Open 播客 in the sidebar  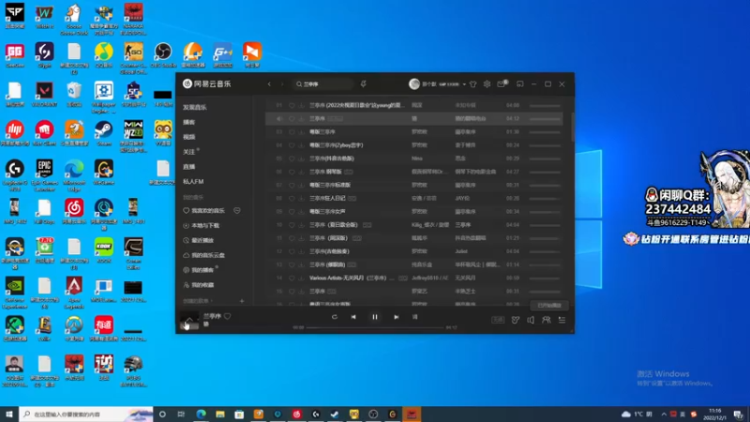pyautogui.click(x=189, y=122)
